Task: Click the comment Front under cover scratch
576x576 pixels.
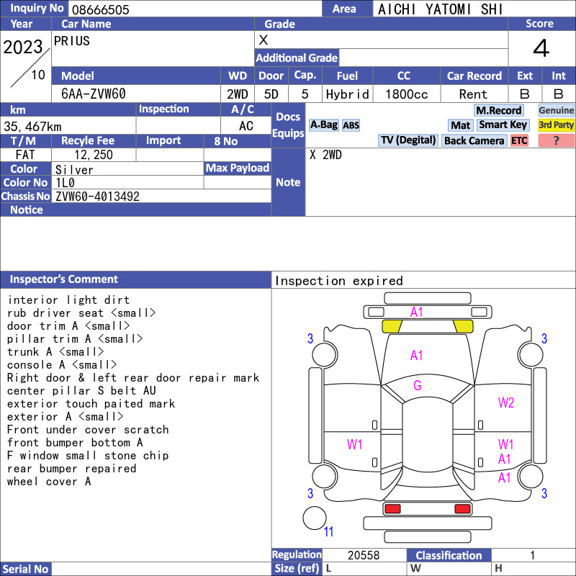Action: click(88, 430)
